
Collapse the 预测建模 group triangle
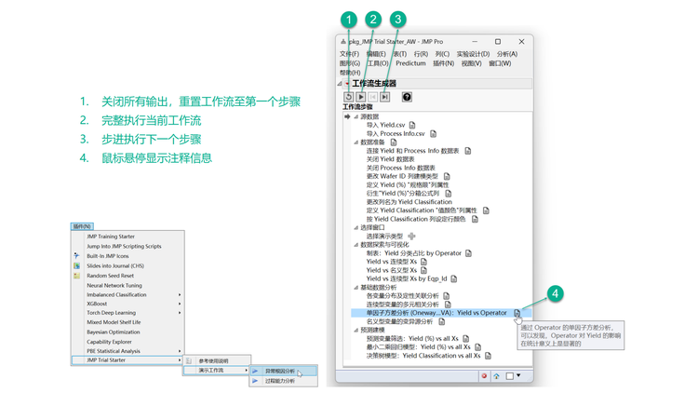click(356, 331)
